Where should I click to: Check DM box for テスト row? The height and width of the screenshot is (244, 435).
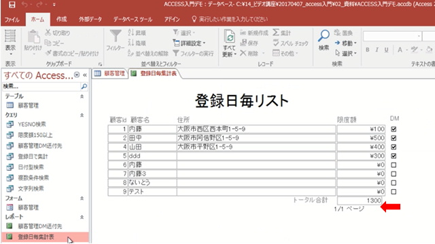(394, 191)
